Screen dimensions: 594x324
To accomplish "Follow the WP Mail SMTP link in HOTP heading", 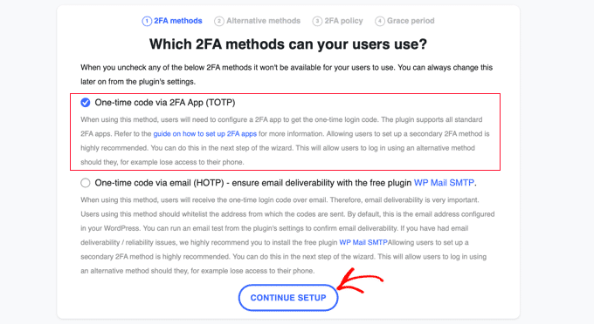I will pos(444,183).
